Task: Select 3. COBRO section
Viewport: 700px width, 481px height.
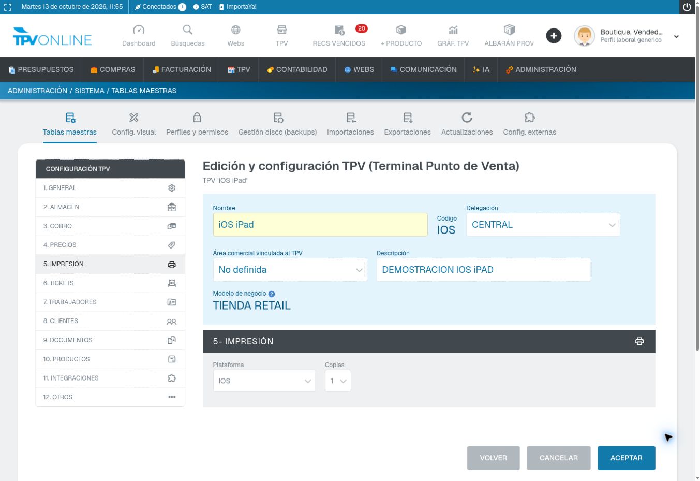Action: [110, 226]
